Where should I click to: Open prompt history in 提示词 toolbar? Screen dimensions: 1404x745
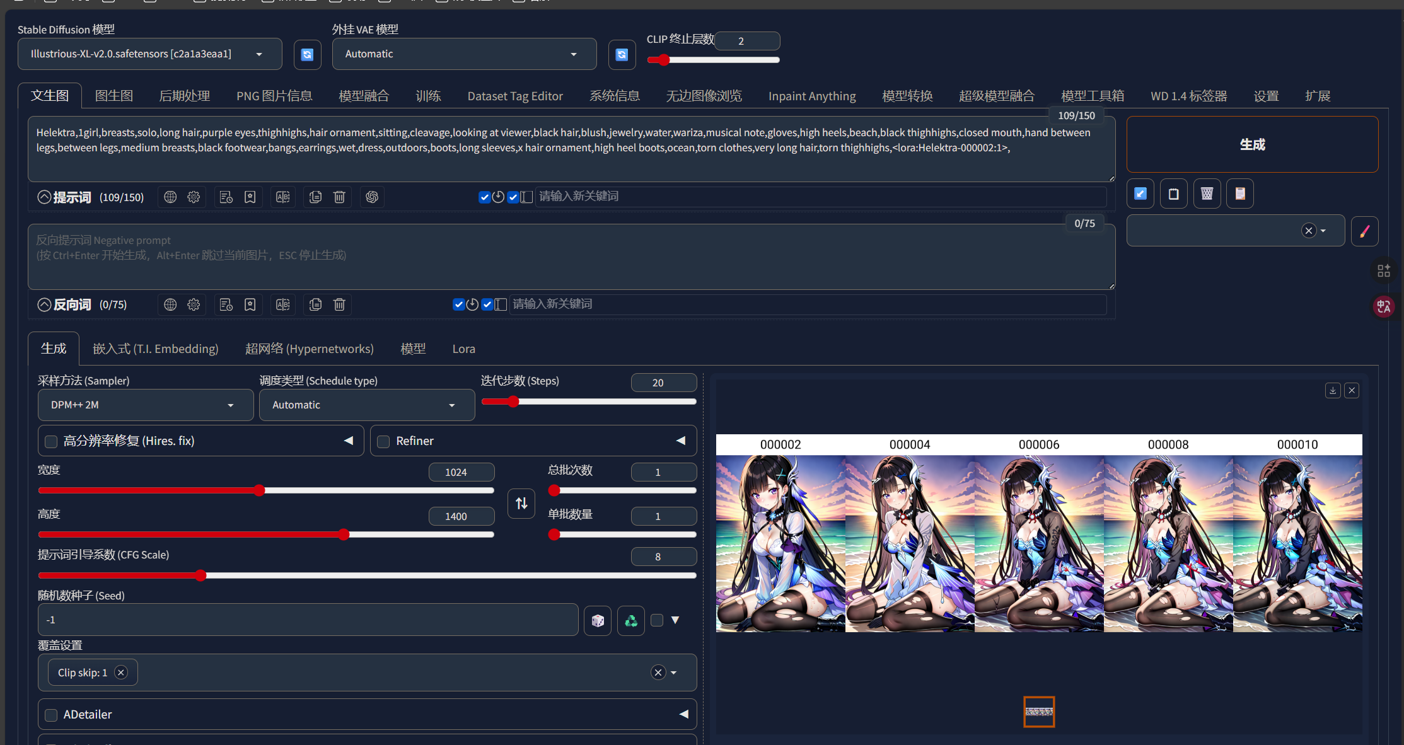pyautogui.click(x=226, y=197)
